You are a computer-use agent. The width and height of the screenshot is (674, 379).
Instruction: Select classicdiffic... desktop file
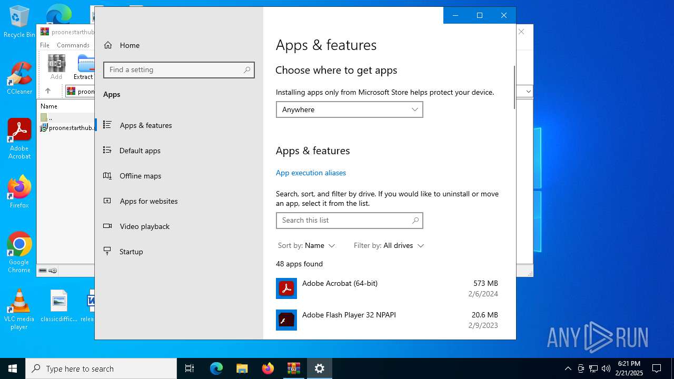(x=59, y=306)
